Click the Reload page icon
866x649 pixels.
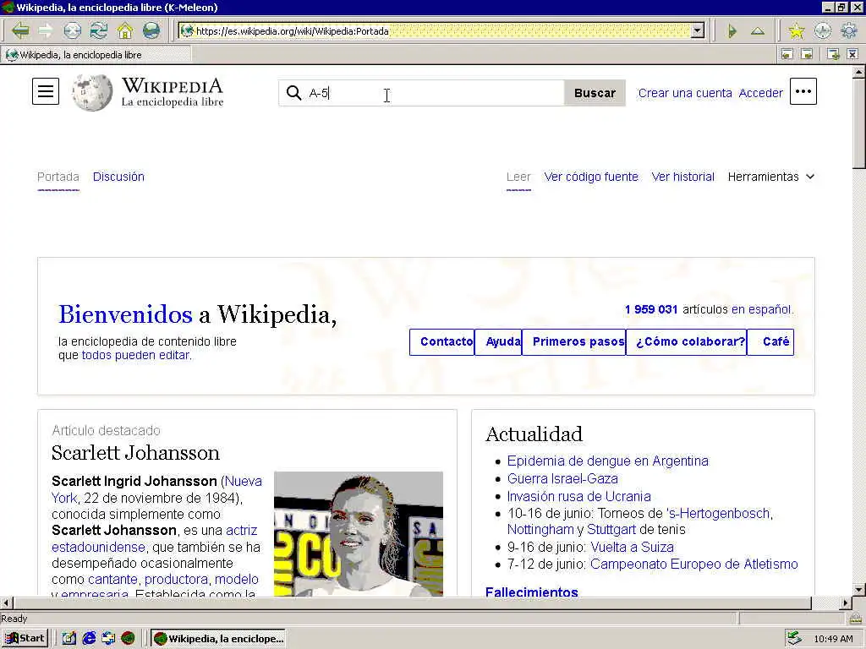point(99,30)
